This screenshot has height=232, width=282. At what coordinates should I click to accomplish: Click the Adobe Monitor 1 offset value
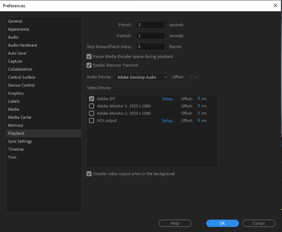[199, 106]
